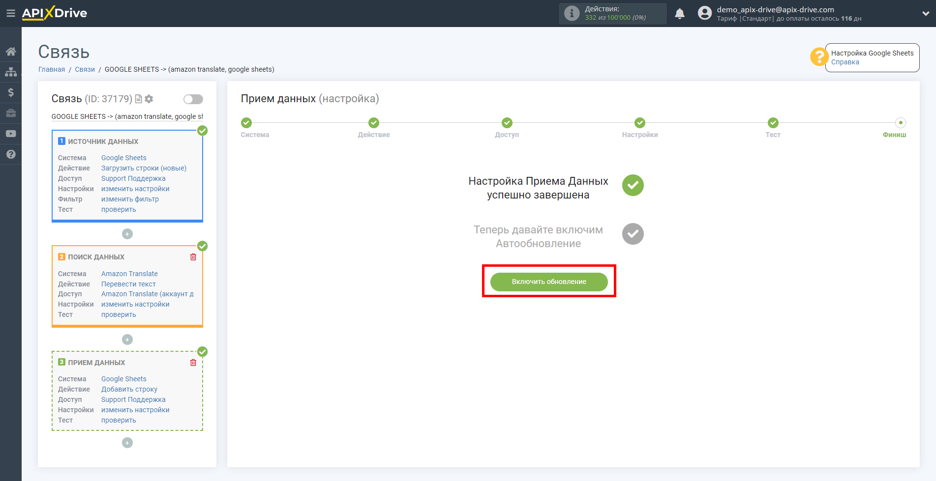The image size is (936, 481).
Task: Delete the ПОИСК ДАННЫХ block
Action: pos(193,257)
